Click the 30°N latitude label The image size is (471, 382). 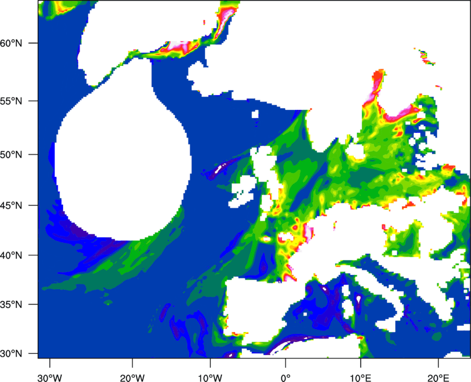[x=11, y=354]
